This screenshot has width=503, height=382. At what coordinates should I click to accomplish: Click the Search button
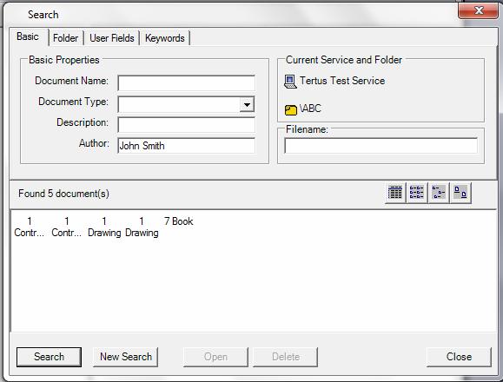[49, 357]
